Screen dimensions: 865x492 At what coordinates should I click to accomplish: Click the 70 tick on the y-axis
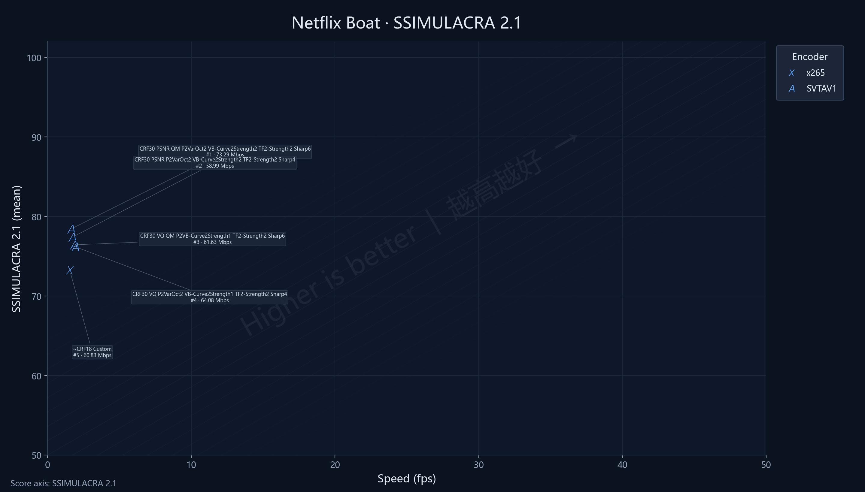coord(37,296)
